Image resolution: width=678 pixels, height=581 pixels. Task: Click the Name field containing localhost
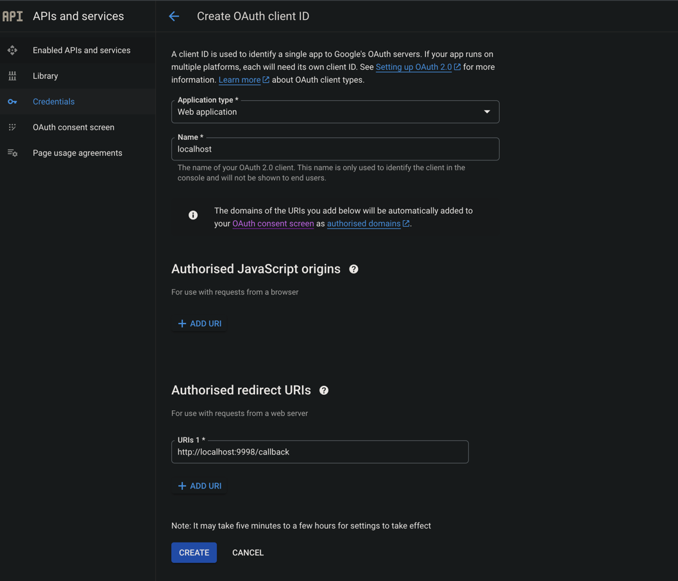click(335, 149)
